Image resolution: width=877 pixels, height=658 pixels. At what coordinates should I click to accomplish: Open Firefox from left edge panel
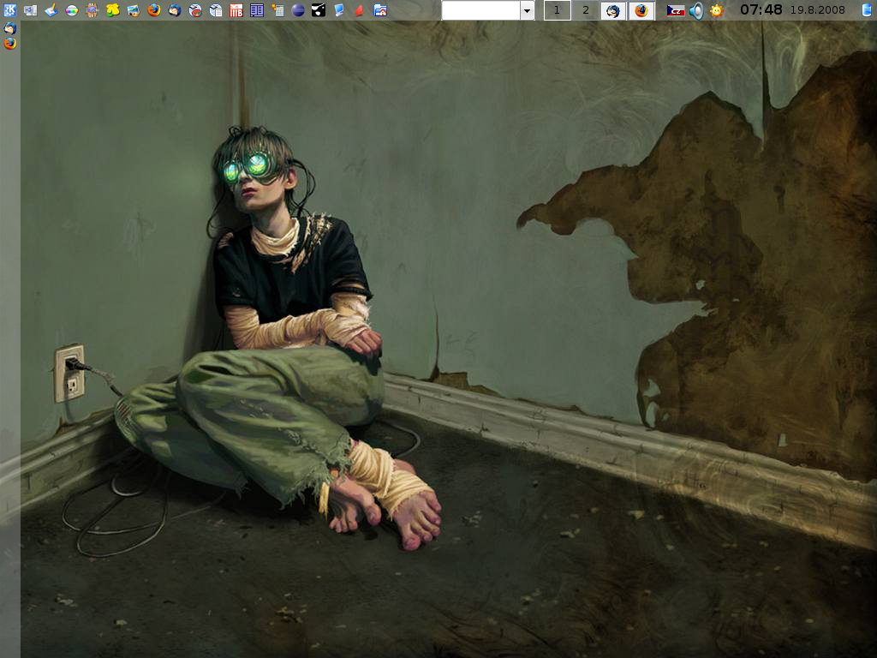pos(10,43)
